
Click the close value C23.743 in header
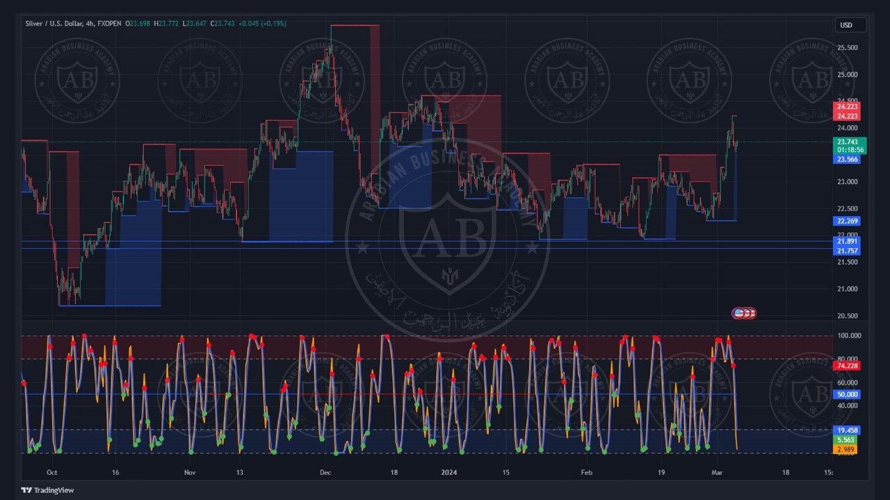(223, 24)
